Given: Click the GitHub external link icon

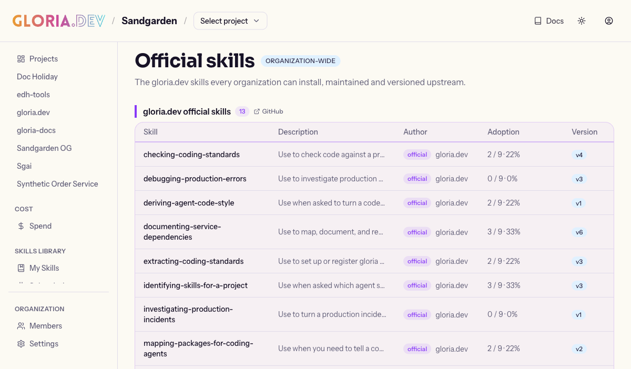Looking at the screenshot, I should 257,111.
